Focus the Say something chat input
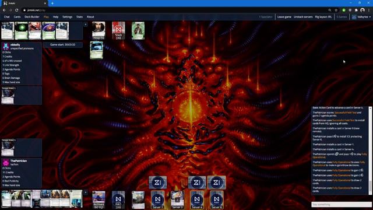The height and width of the screenshot is (210, 373). (x=342, y=205)
